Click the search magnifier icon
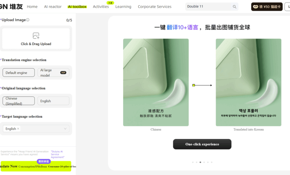The height and width of the screenshot is (175, 290). coord(234,7)
